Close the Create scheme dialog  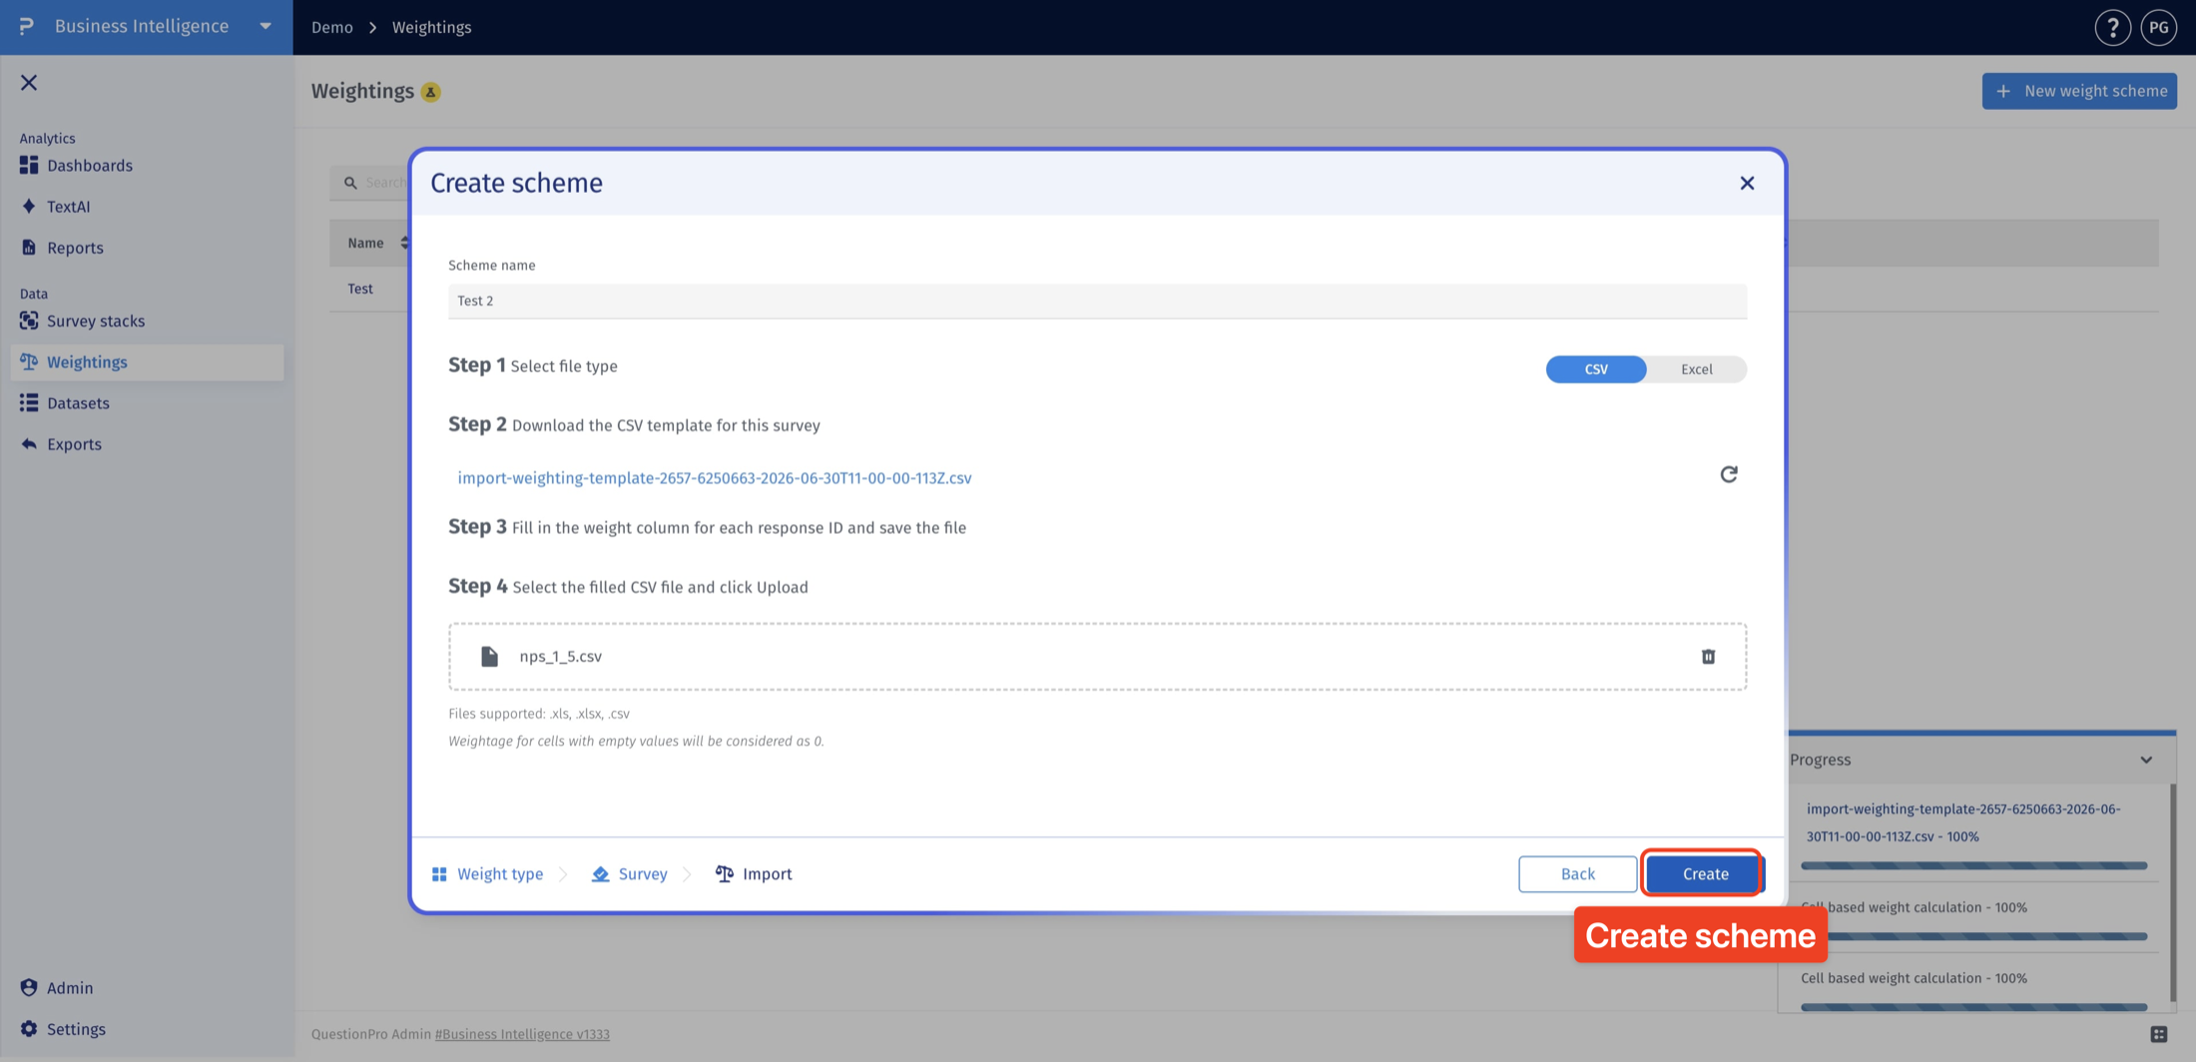1746,183
